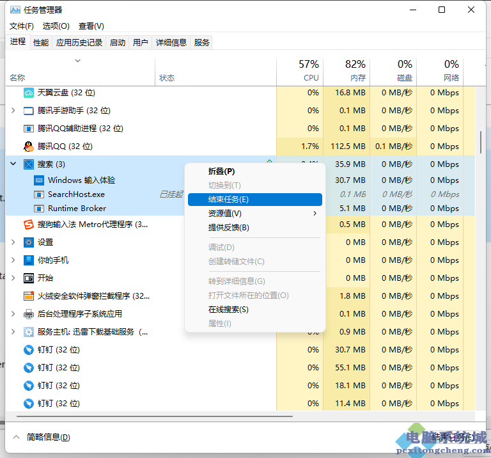
Task: Click the 简略信息 collapse chevron
Action: tap(16, 437)
